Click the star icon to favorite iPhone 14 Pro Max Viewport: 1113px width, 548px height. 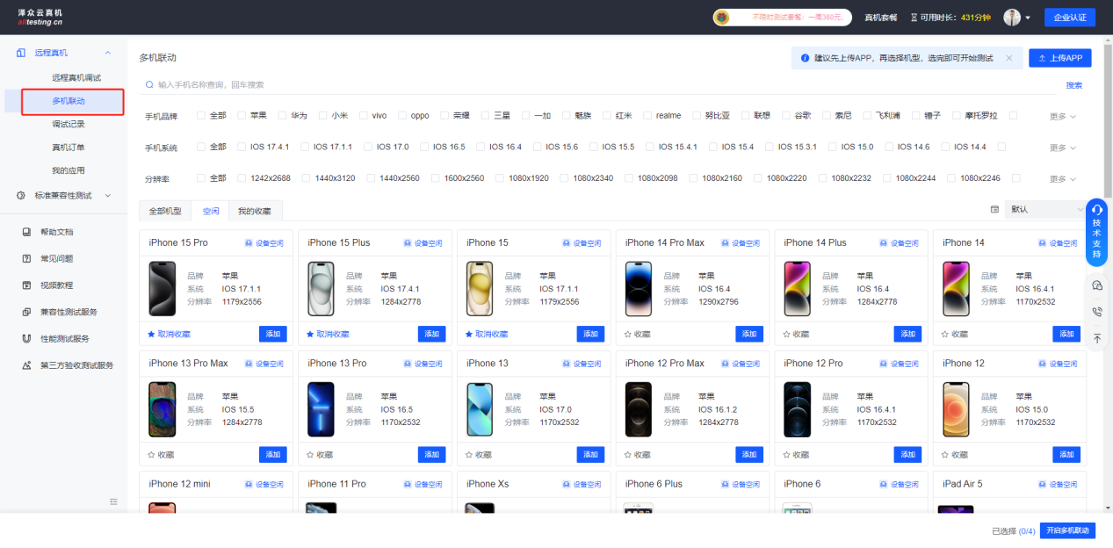coord(627,335)
